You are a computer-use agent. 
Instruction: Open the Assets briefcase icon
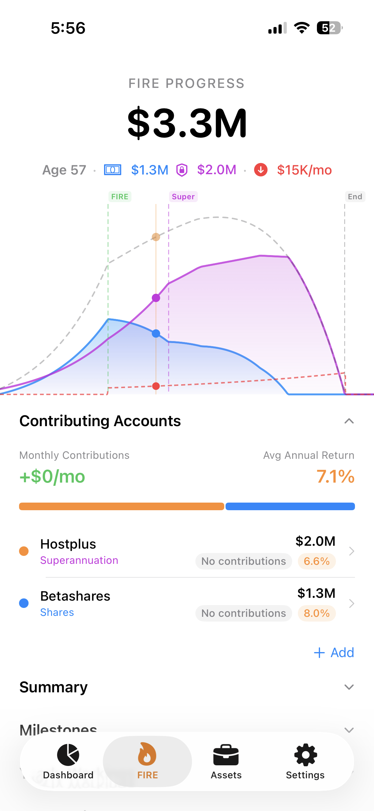226,755
